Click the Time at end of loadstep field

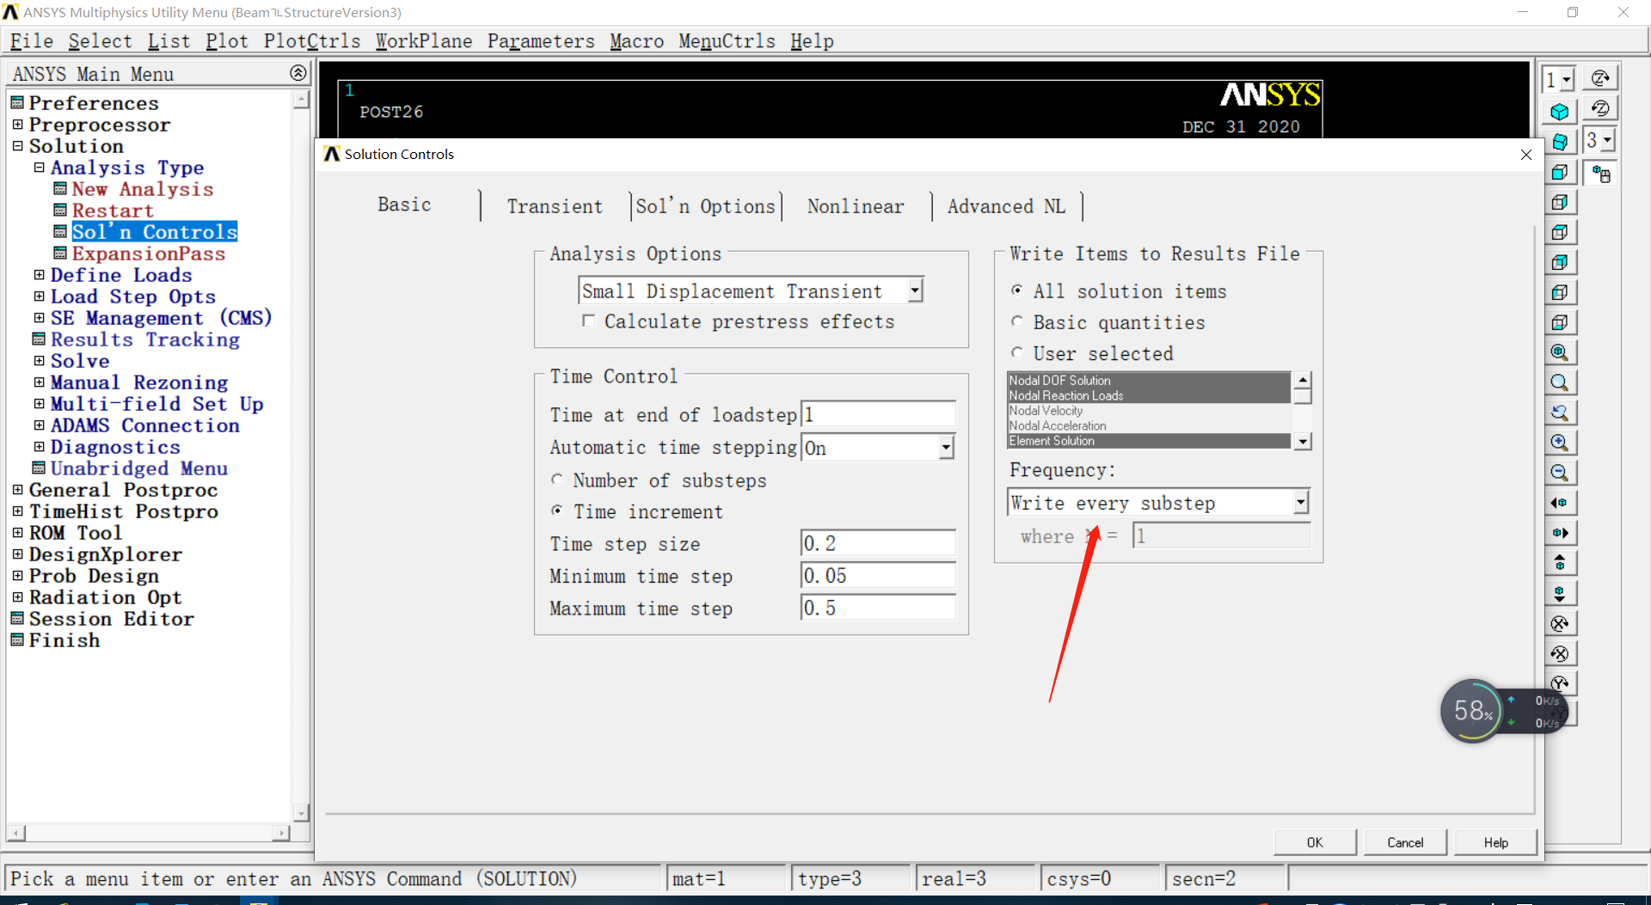pos(878,414)
